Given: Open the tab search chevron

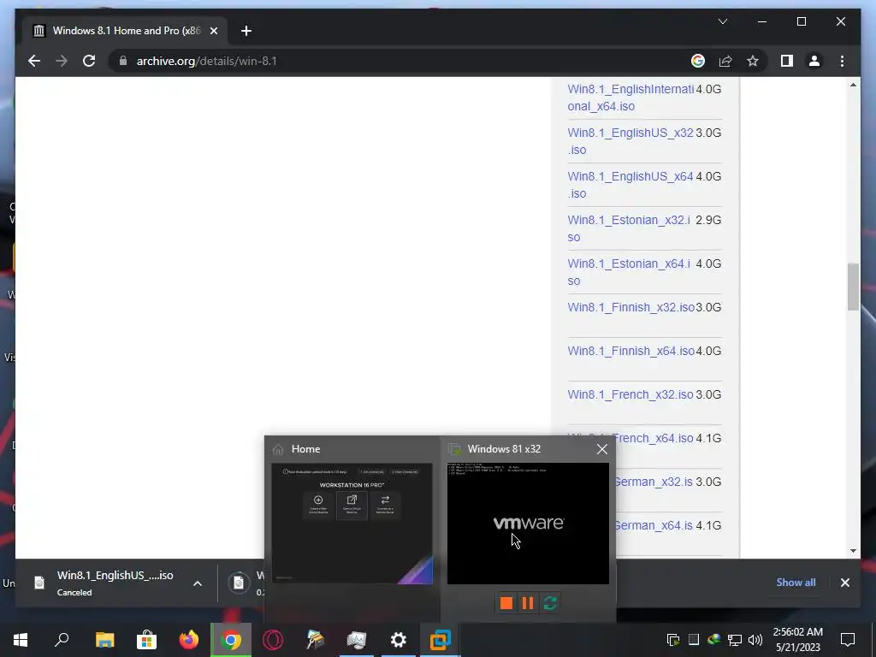Looking at the screenshot, I should 722,21.
